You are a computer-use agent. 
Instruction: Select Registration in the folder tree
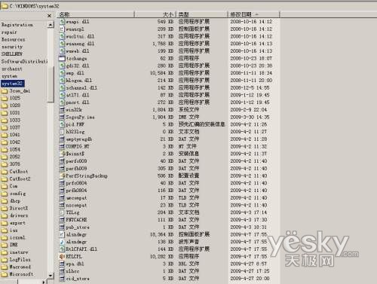[17, 25]
